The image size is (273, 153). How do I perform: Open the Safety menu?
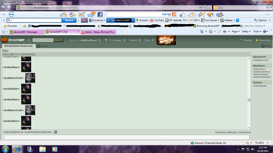[x=246, y=31]
